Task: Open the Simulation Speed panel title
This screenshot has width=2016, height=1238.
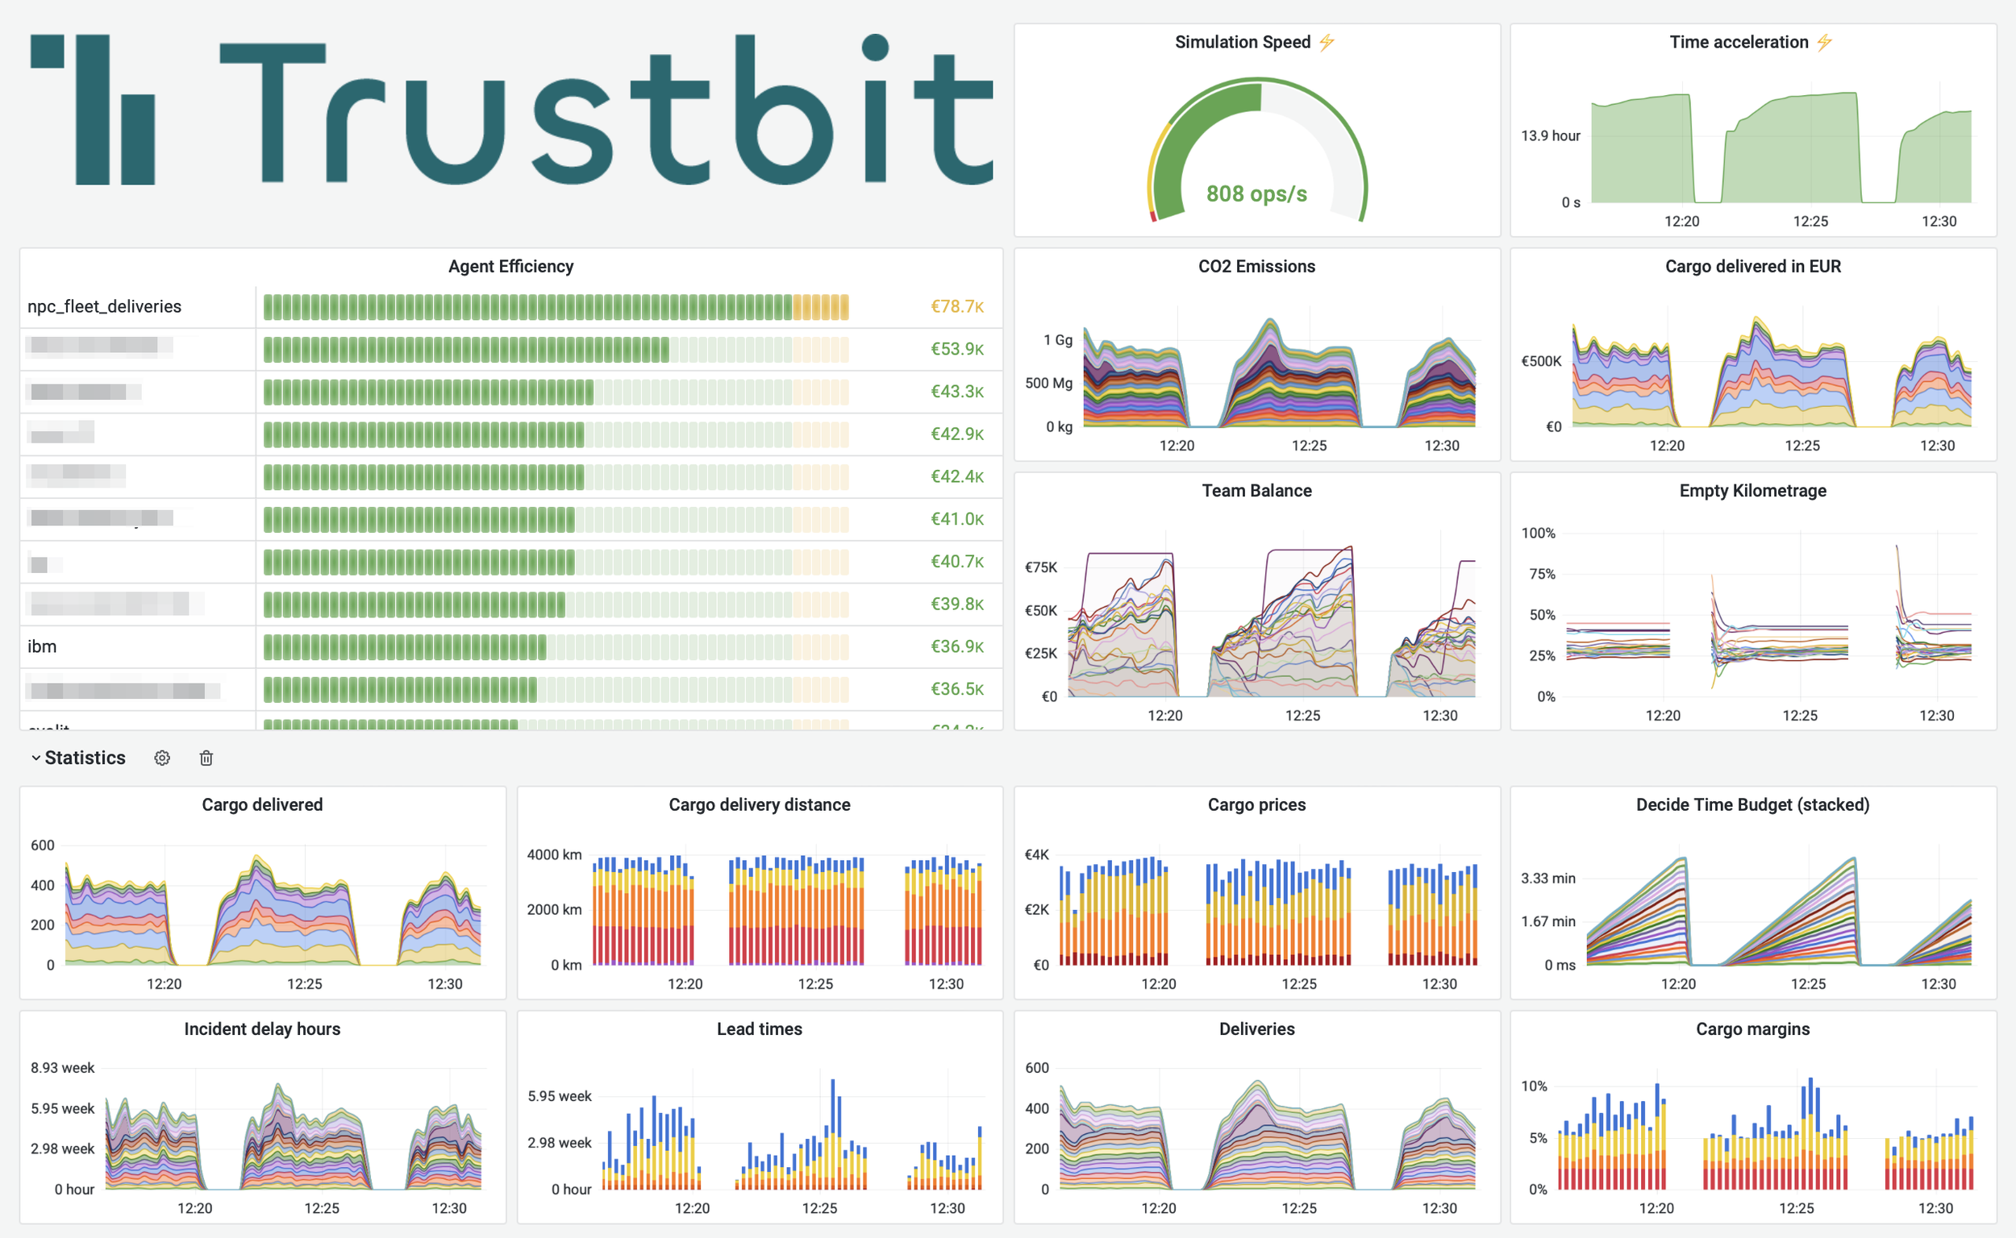Action: pyautogui.click(x=1242, y=42)
